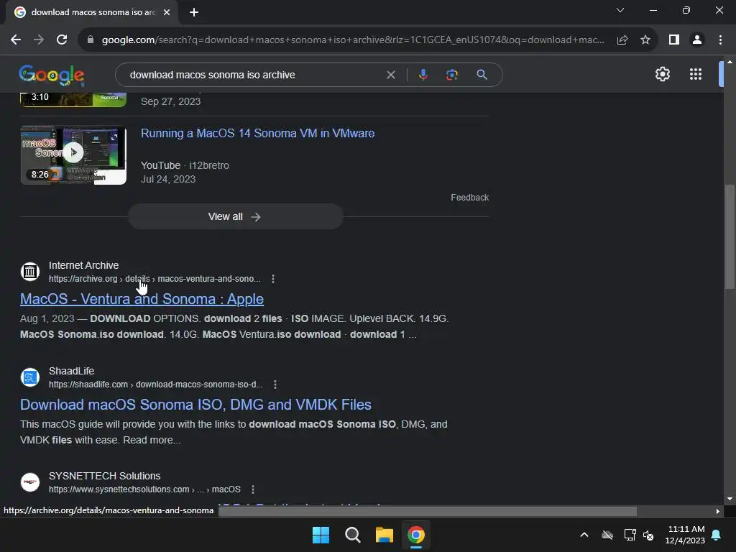
Task: Open Chrome side panel
Action: tap(674, 40)
